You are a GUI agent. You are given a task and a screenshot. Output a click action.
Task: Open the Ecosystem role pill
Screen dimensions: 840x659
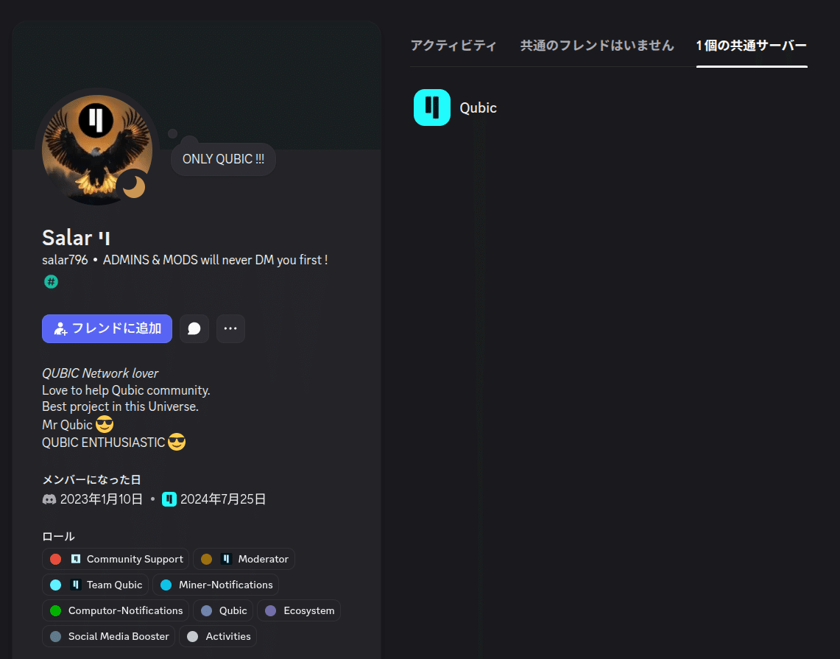(299, 610)
